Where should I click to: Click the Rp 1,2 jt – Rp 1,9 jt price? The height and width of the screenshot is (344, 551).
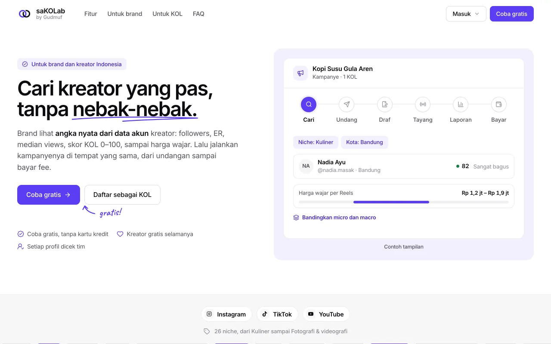click(485, 193)
